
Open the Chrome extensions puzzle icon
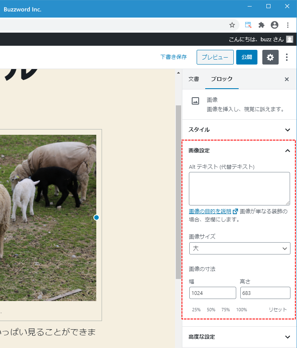coord(262,25)
